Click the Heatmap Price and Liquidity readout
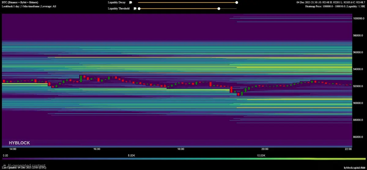The width and height of the screenshot is (367, 170). point(335,6)
